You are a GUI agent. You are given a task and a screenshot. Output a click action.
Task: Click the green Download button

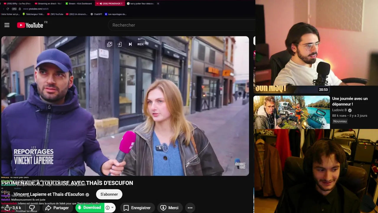click(90, 208)
